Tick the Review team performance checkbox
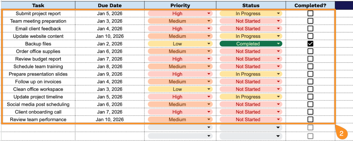The height and width of the screenshot is (141, 353). (310, 119)
